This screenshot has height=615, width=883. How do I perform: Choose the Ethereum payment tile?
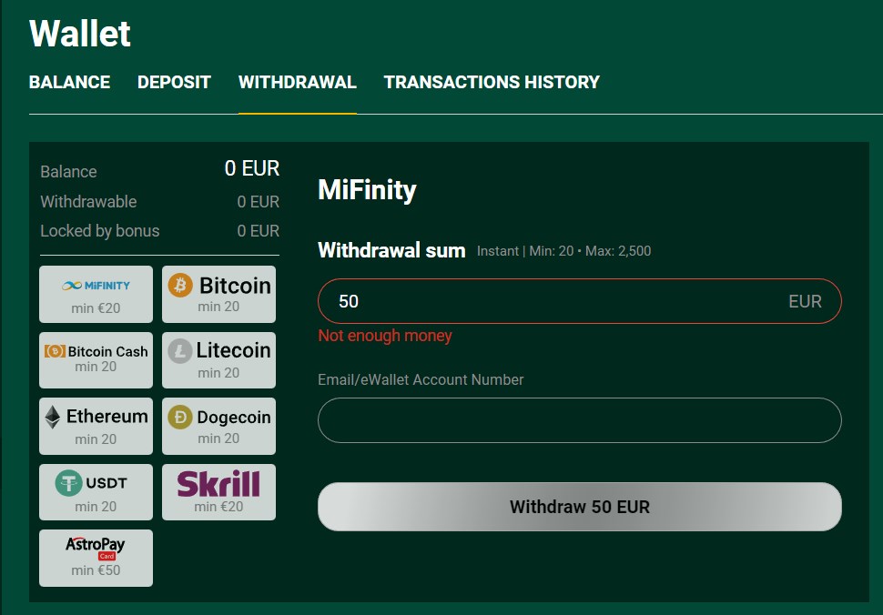coord(96,425)
